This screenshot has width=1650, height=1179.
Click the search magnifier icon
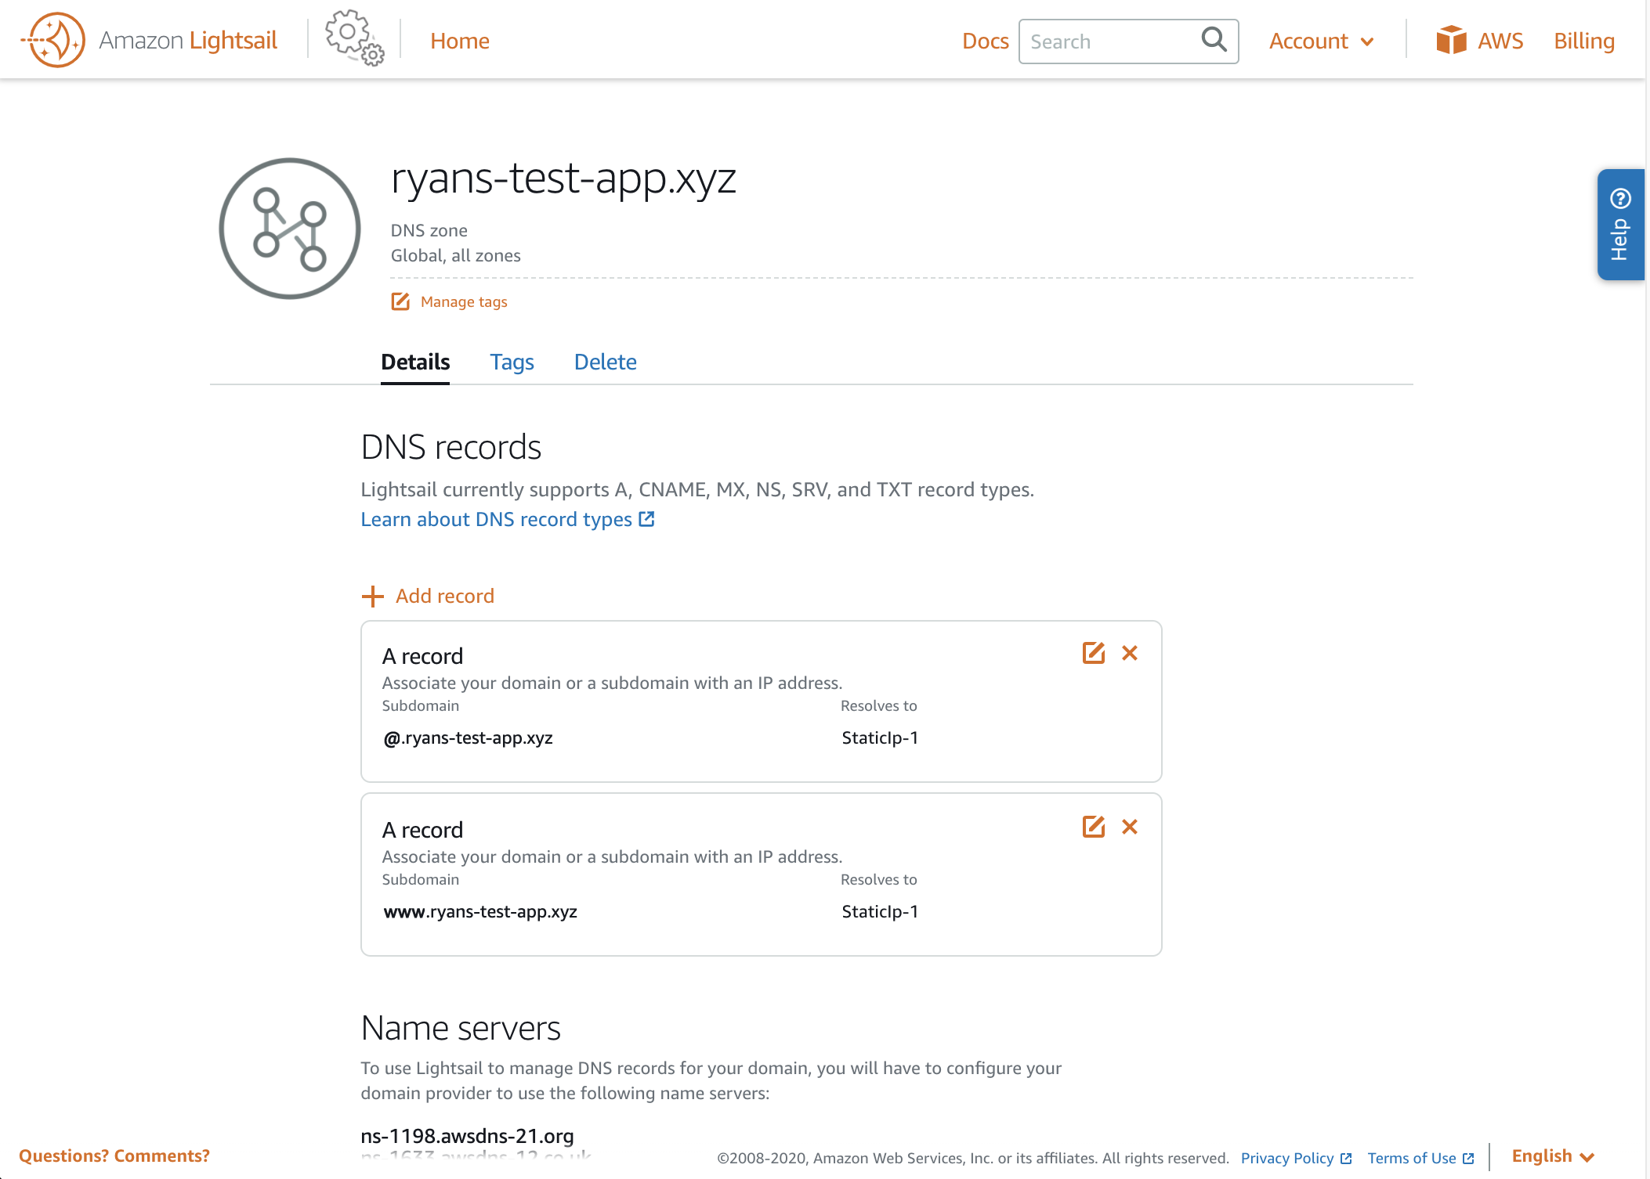[1213, 39]
